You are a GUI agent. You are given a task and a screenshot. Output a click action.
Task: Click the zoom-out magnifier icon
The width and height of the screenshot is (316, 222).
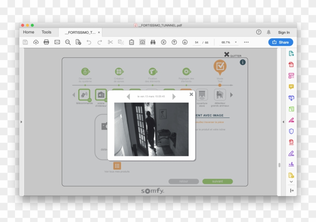(68, 42)
